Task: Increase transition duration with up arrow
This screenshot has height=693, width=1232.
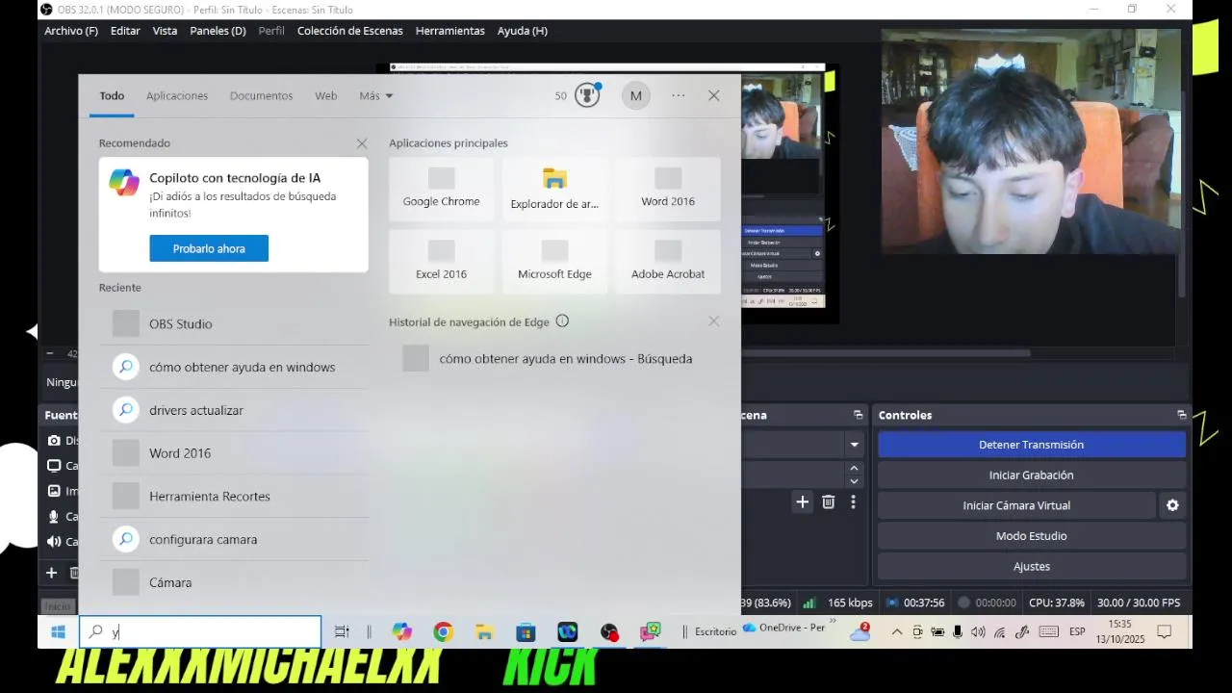Action: click(x=854, y=468)
